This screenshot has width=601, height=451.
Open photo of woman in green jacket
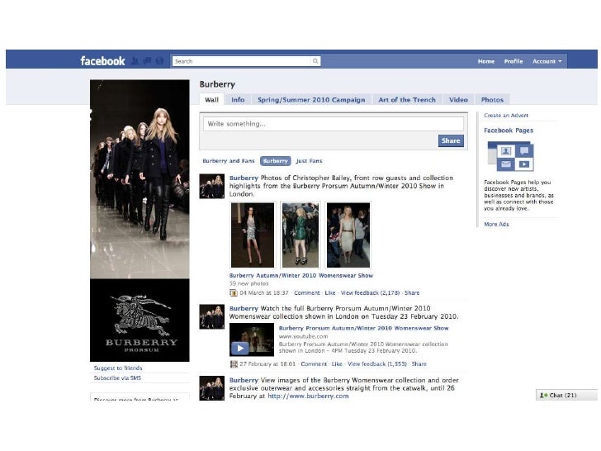point(300,235)
